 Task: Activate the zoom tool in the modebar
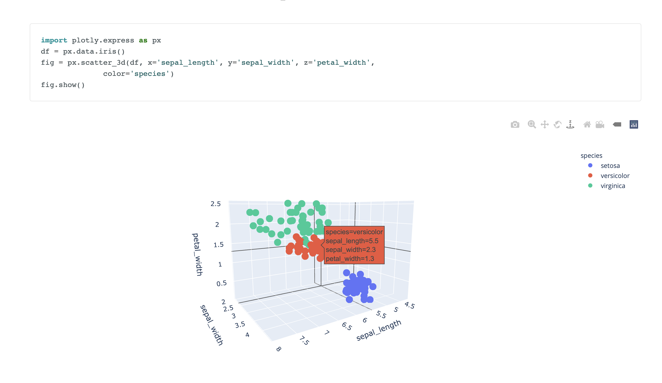click(532, 124)
